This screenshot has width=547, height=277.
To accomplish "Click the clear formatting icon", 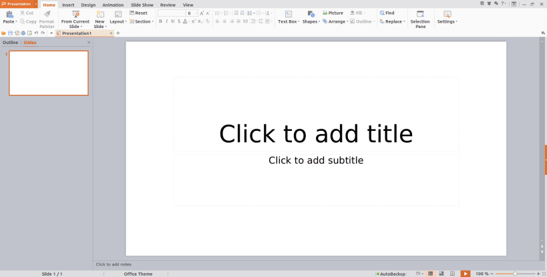I will [208, 21].
